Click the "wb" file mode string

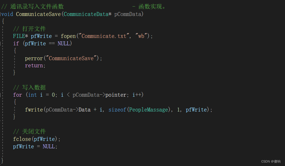142,36
